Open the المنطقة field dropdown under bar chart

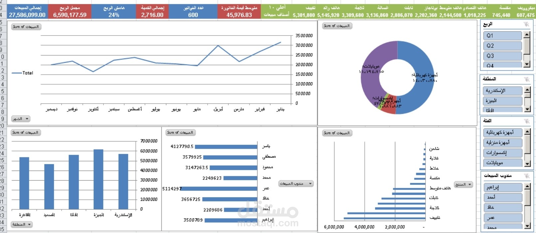tap(22, 225)
